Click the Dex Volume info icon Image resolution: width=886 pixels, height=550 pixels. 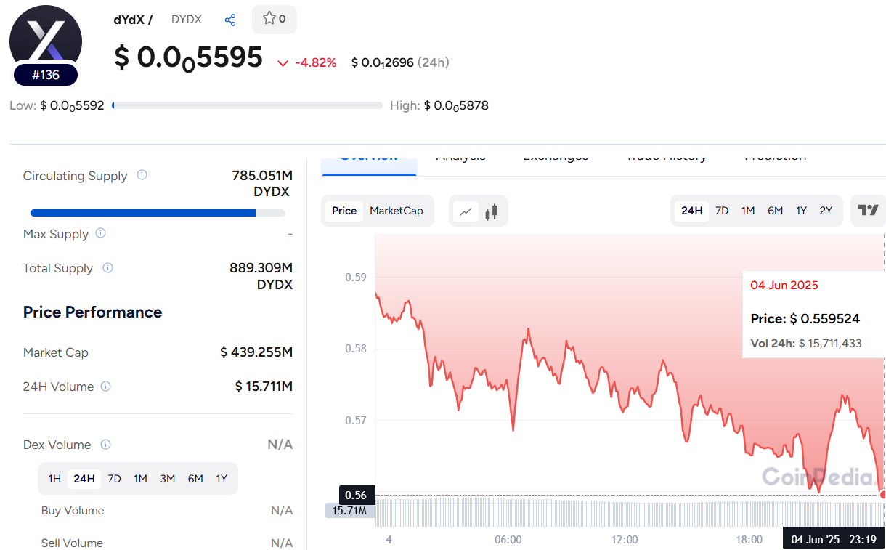(x=105, y=444)
